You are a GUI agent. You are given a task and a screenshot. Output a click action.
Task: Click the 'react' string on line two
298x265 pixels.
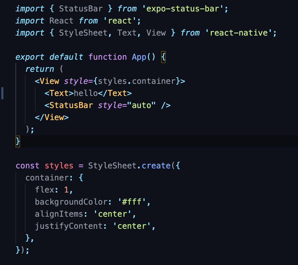[x=120, y=21]
